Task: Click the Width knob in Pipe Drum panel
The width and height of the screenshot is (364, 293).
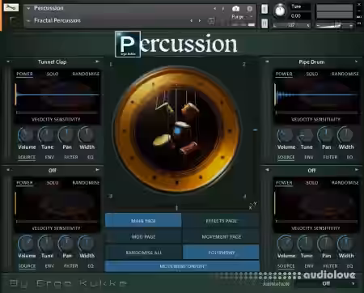Action: tap(345, 135)
